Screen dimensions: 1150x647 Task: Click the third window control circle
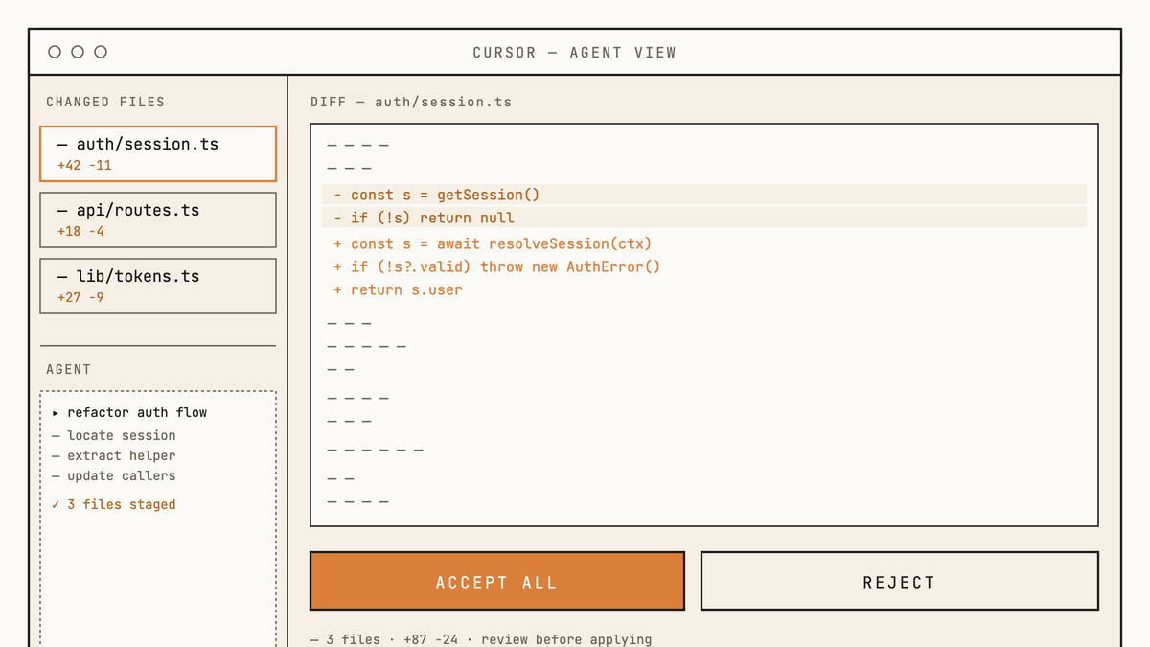pos(101,52)
